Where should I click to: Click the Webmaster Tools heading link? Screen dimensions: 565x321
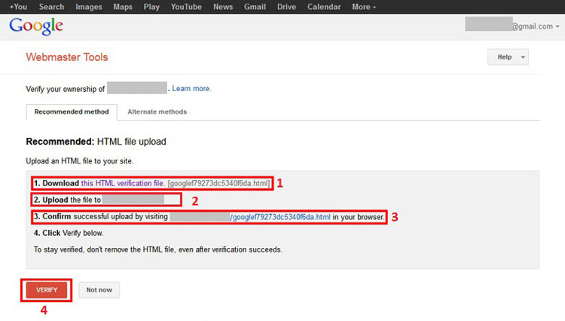tap(66, 57)
